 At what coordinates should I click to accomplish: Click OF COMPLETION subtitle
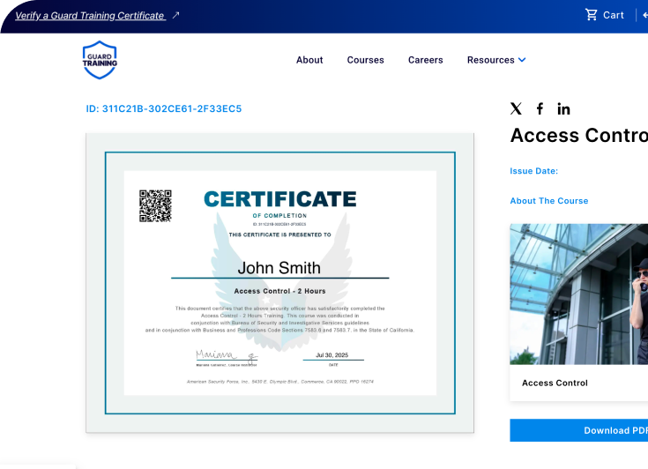click(279, 216)
